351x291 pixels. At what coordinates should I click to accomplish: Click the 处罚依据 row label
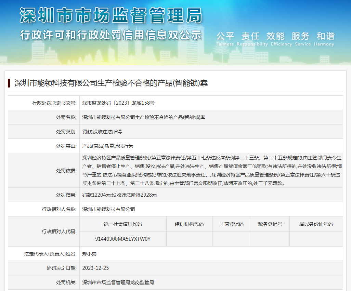(x=66, y=170)
